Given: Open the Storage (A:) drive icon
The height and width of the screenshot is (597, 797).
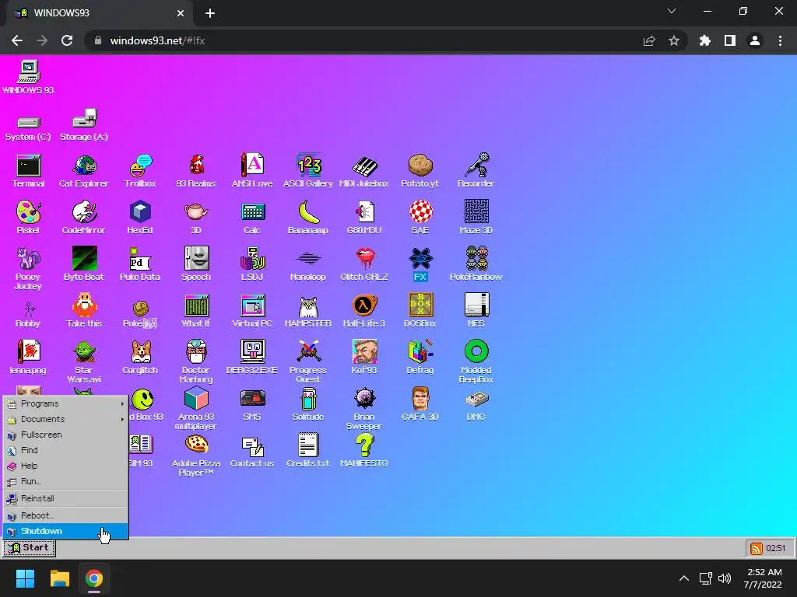Looking at the screenshot, I should tap(84, 125).
